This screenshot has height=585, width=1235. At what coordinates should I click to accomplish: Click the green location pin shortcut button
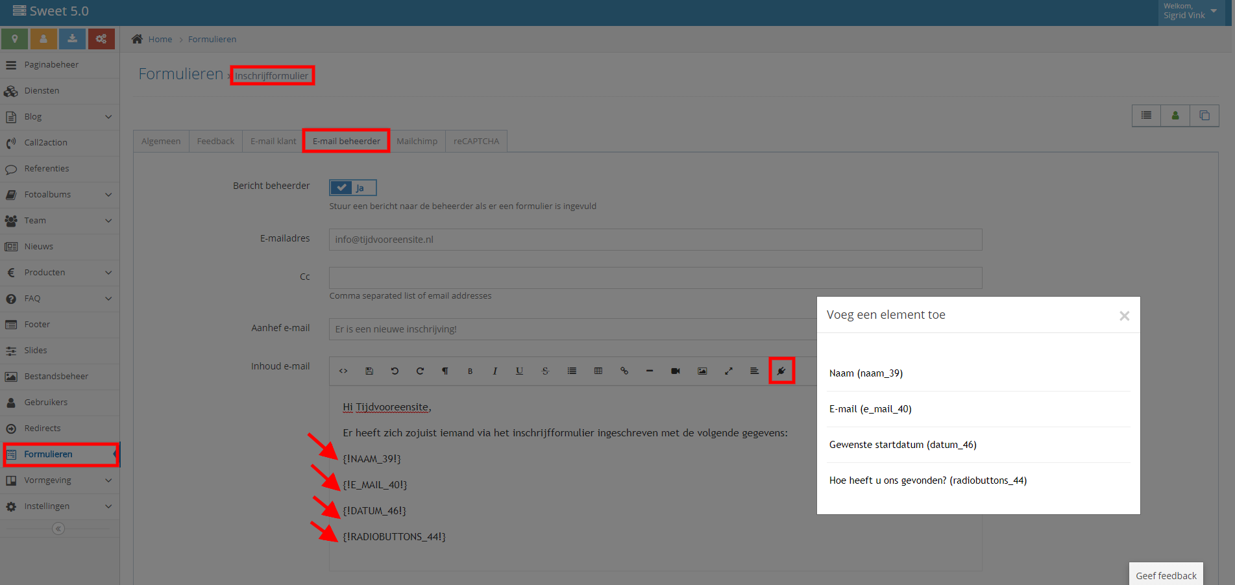15,39
